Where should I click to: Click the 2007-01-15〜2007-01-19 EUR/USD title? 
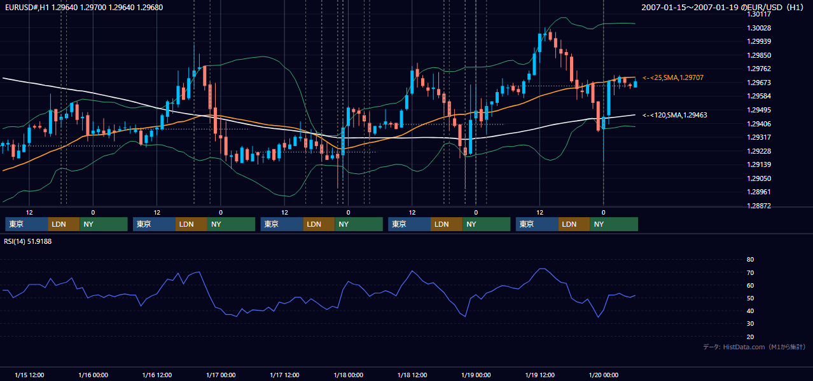point(724,8)
